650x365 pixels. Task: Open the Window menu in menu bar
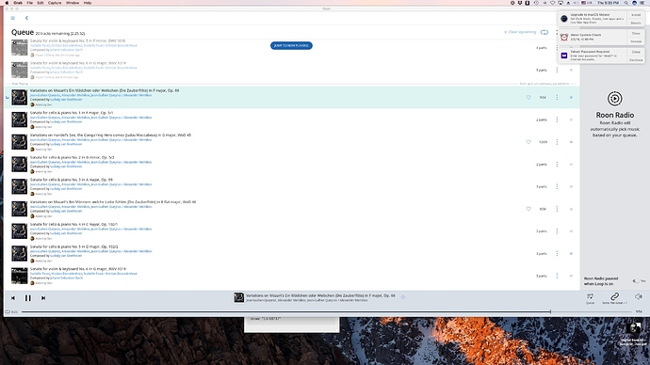point(73,3)
